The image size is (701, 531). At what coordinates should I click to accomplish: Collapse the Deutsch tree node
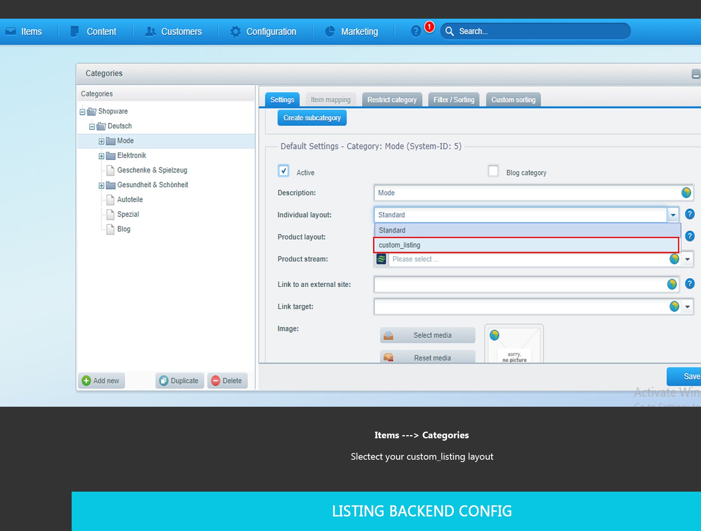tap(92, 127)
